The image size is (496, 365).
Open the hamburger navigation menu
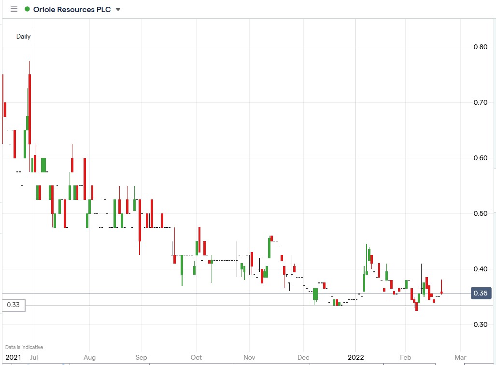pyautogui.click(x=14, y=9)
